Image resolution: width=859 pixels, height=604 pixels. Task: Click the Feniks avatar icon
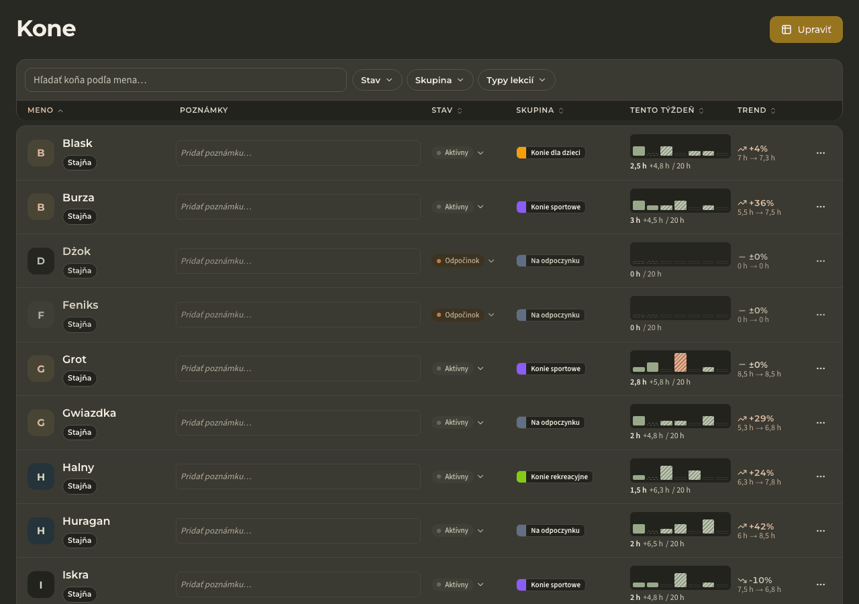[41, 315]
